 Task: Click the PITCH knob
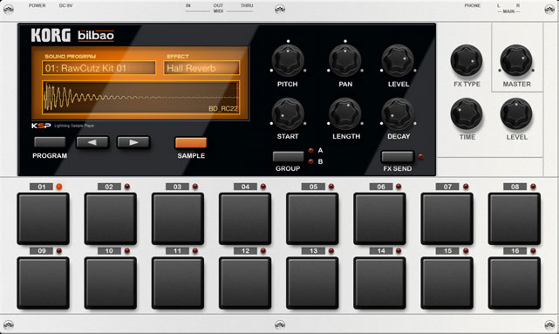(x=288, y=61)
